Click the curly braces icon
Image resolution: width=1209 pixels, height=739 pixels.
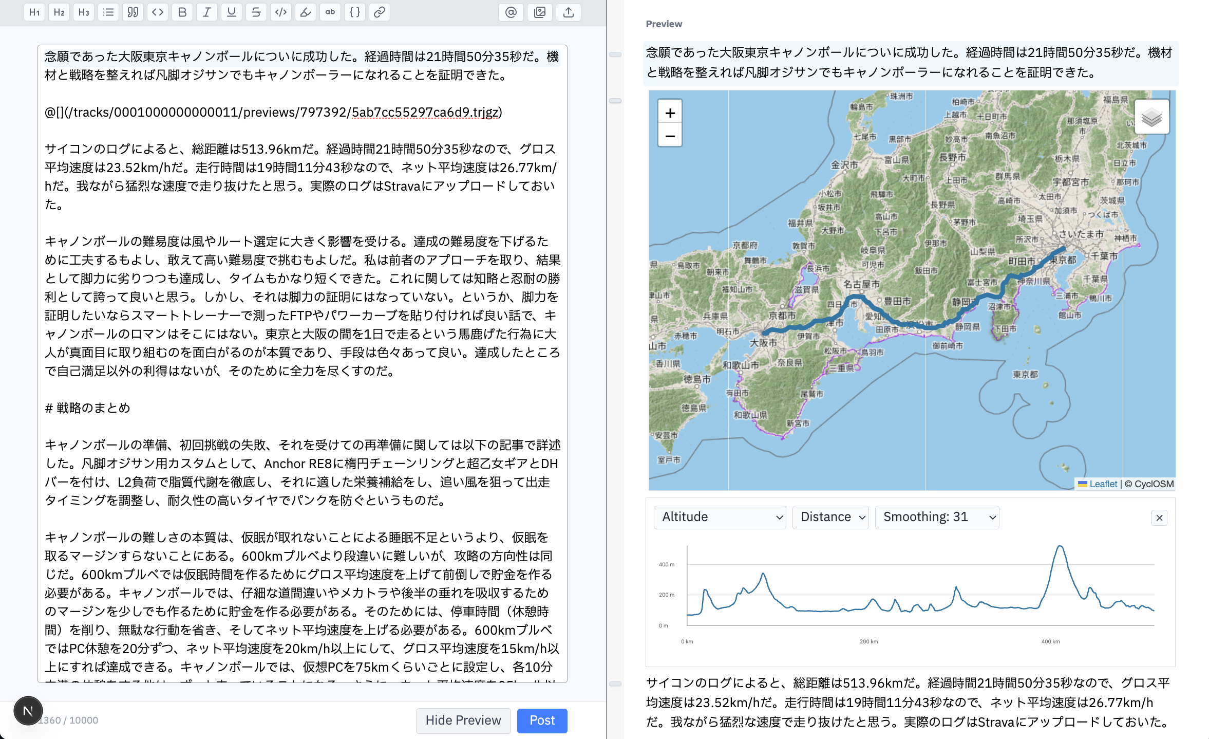pyautogui.click(x=355, y=12)
